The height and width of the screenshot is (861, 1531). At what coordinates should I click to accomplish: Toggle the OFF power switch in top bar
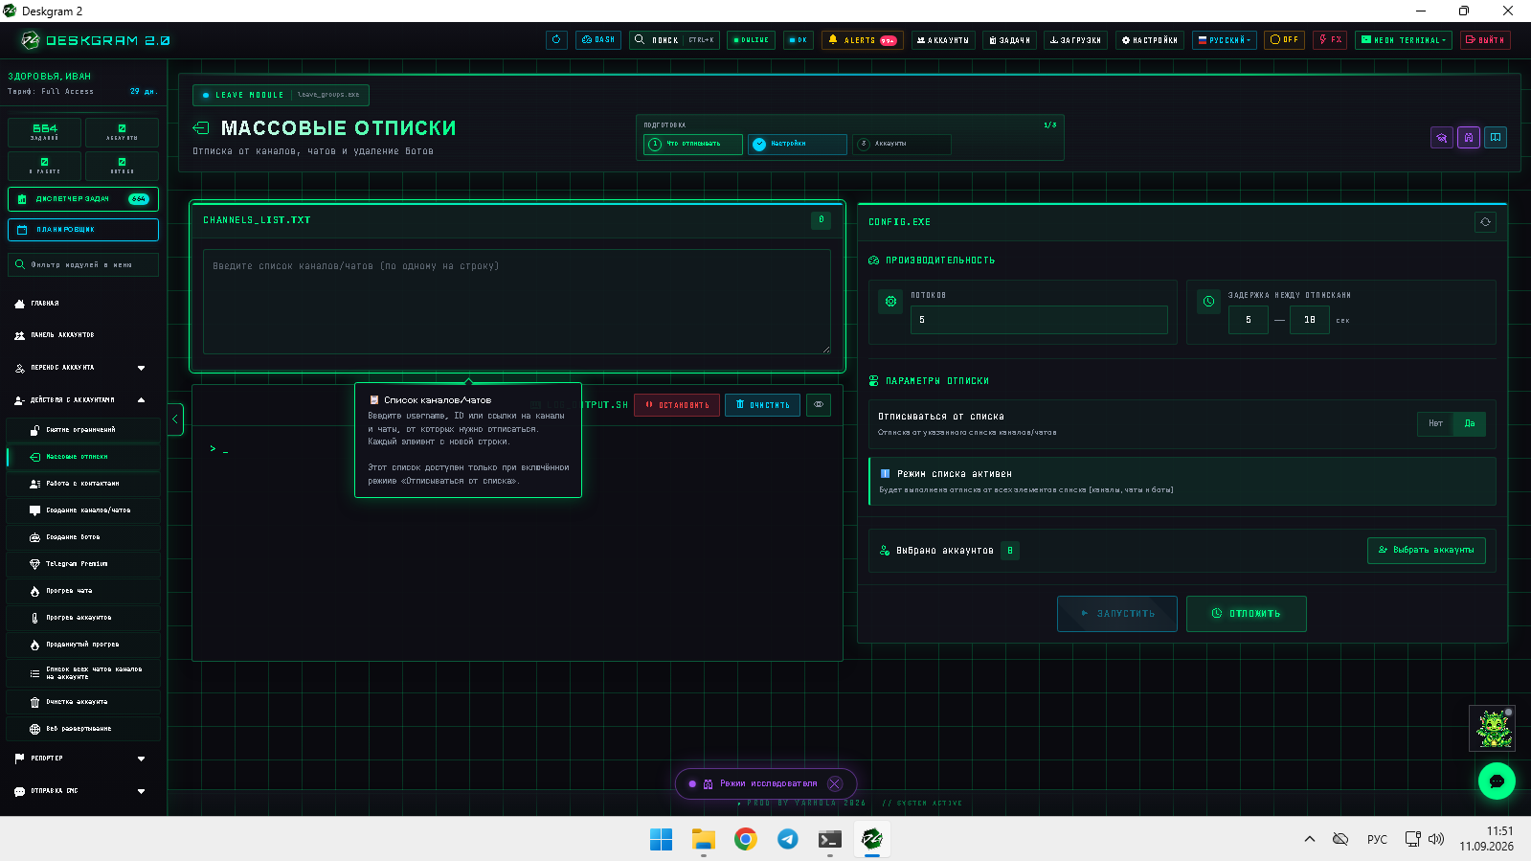(x=1284, y=40)
